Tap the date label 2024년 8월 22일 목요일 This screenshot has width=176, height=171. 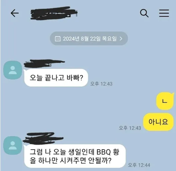click(x=90, y=39)
